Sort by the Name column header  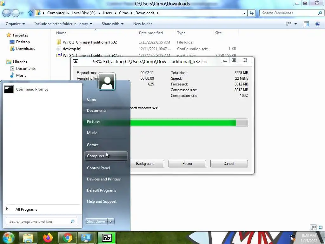(95, 33)
